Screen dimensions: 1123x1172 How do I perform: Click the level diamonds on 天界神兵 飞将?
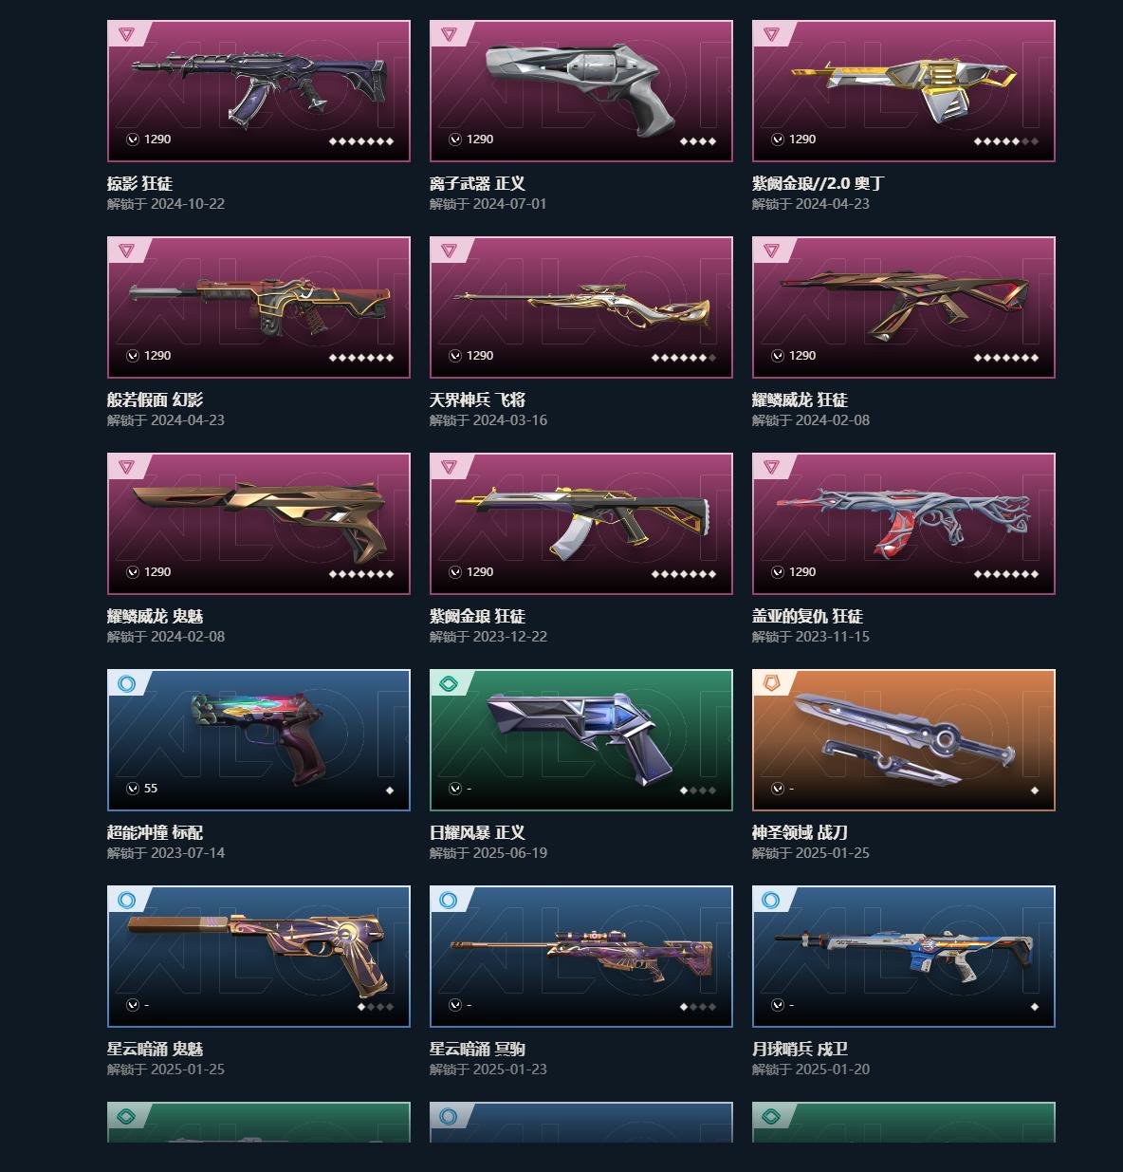click(684, 358)
